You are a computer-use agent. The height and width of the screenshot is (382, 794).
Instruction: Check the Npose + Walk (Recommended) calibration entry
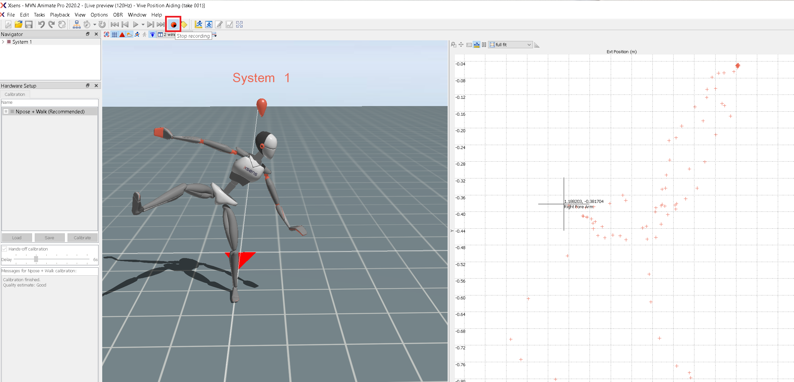click(x=6, y=111)
